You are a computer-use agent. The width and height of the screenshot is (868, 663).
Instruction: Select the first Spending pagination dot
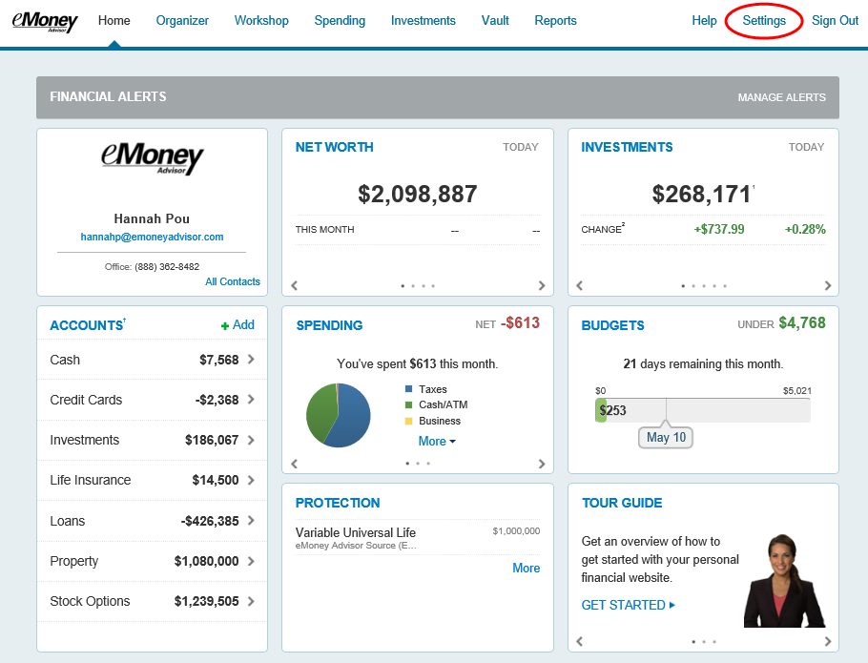click(x=407, y=464)
